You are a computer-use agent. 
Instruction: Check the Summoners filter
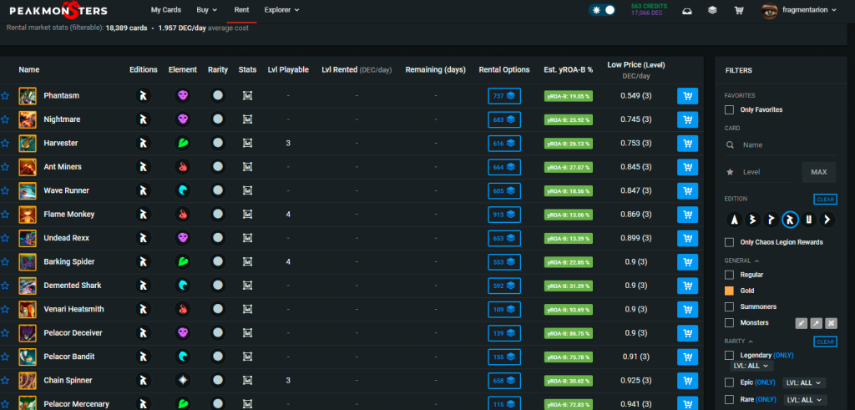click(x=729, y=307)
